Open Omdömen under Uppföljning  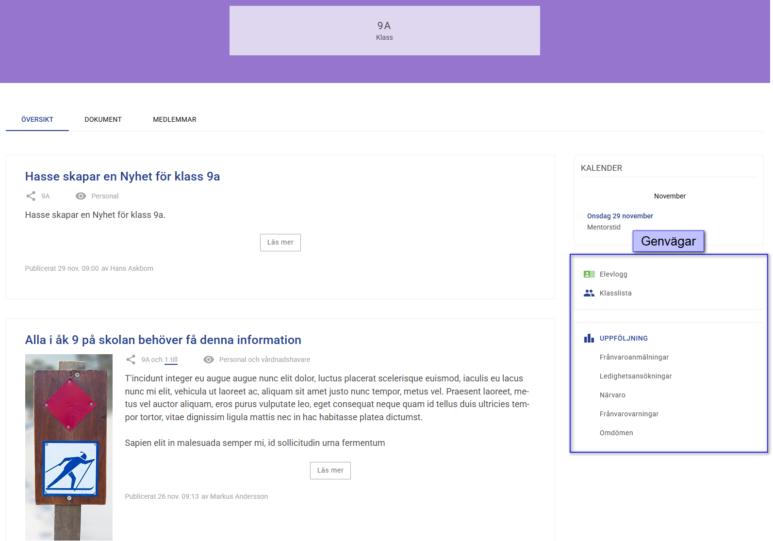(x=616, y=433)
